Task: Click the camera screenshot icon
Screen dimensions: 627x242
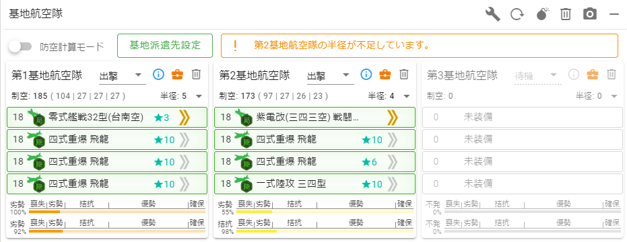Action: tap(590, 14)
